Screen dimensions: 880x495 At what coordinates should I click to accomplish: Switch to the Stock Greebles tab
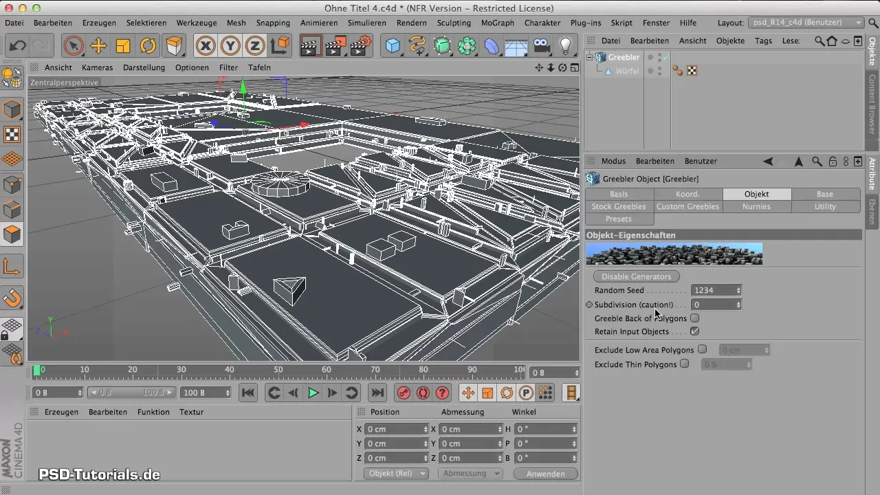pyautogui.click(x=619, y=206)
